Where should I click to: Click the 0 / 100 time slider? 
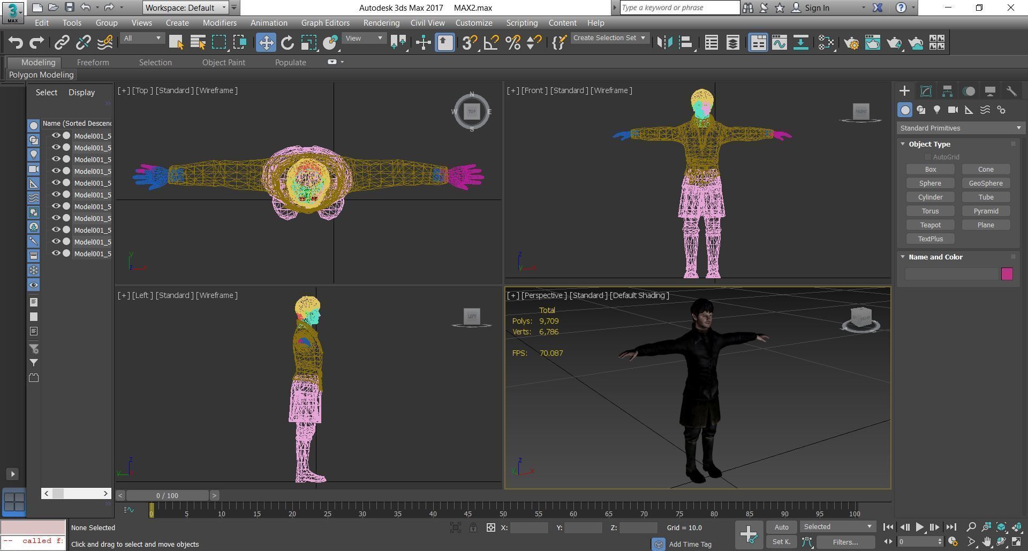pyautogui.click(x=168, y=495)
